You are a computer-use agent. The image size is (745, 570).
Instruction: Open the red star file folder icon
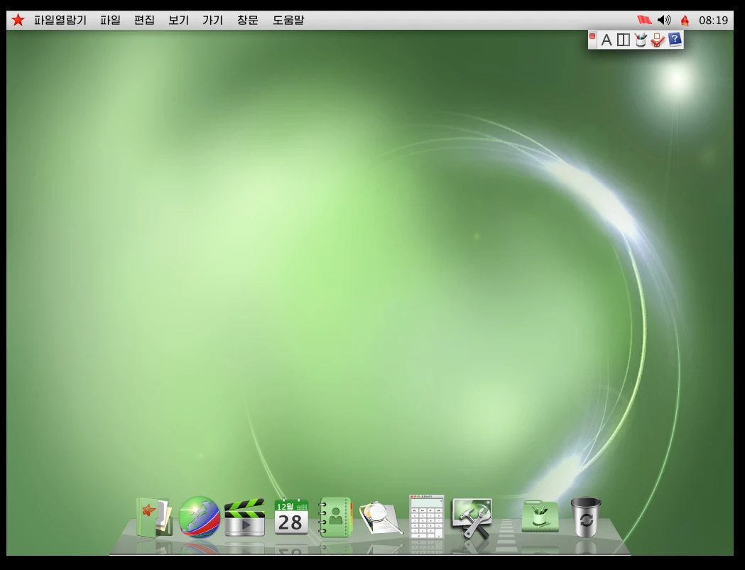[x=153, y=517]
